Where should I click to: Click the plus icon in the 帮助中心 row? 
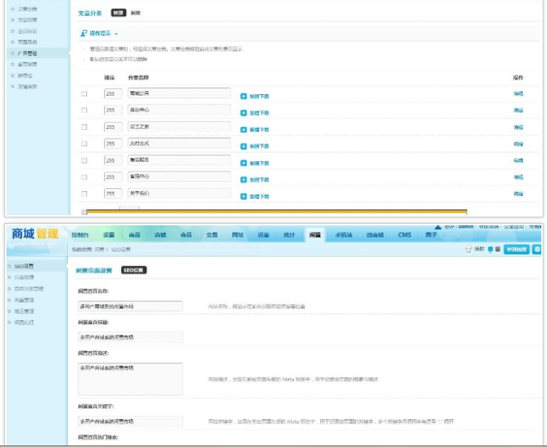(244, 113)
